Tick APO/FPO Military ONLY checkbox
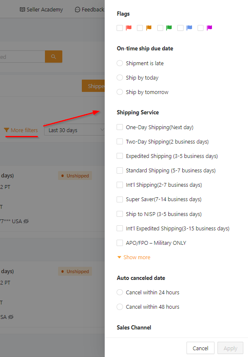The image size is (248, 357). coord(120,243)
